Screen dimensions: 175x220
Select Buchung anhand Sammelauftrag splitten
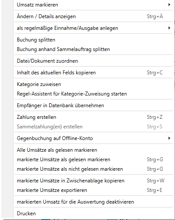94,49
